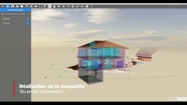Select the wireframe cube view icon
The width and height of the screenshot is (187, 105).
tap(27, 6)
